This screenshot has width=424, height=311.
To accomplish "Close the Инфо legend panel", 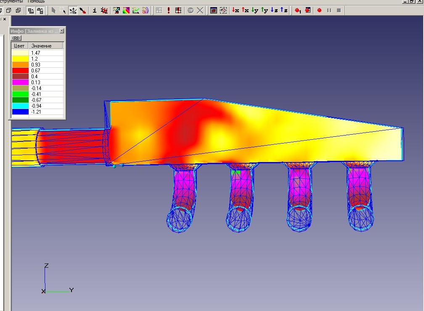I will coord(62,31).
